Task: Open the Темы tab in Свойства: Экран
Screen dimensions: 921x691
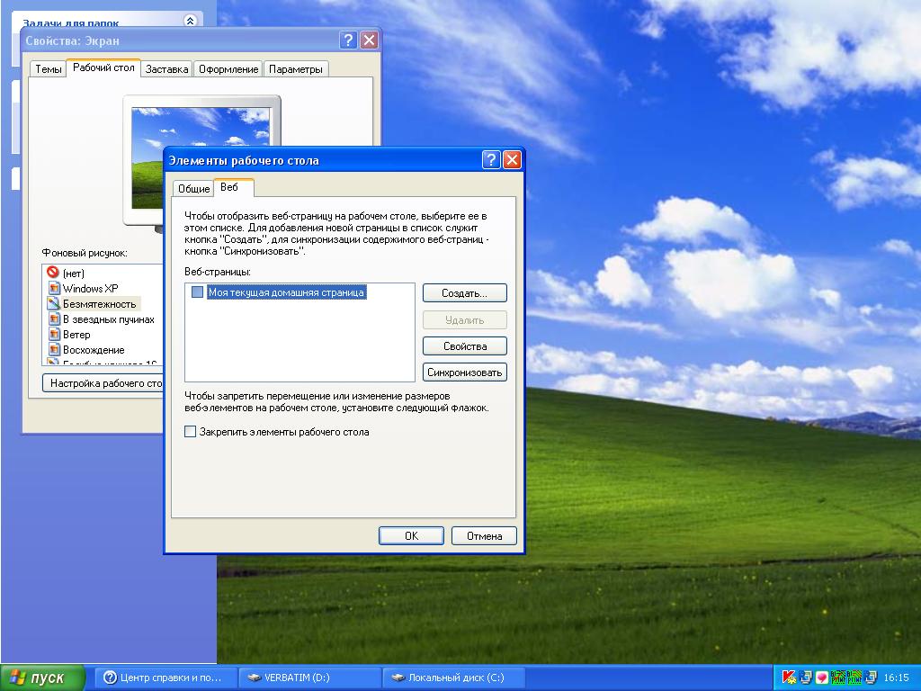Action: (49, 69)
